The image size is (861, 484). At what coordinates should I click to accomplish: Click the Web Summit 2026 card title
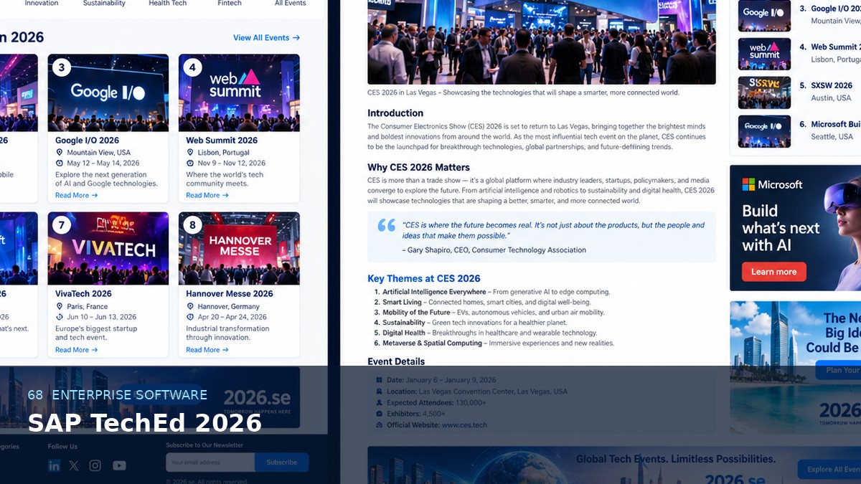[x=222, y=141]
